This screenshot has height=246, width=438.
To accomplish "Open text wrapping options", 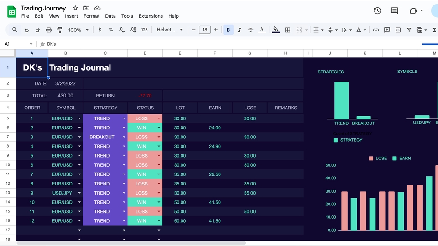I will pyautogui.click(x=346, y=30).
